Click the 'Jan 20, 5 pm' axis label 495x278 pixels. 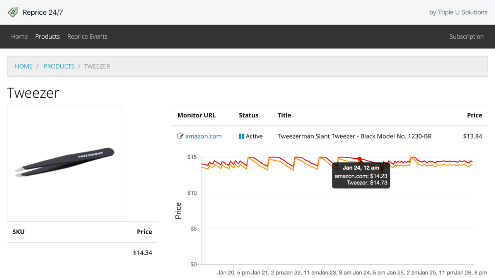(x=234, y=273)
